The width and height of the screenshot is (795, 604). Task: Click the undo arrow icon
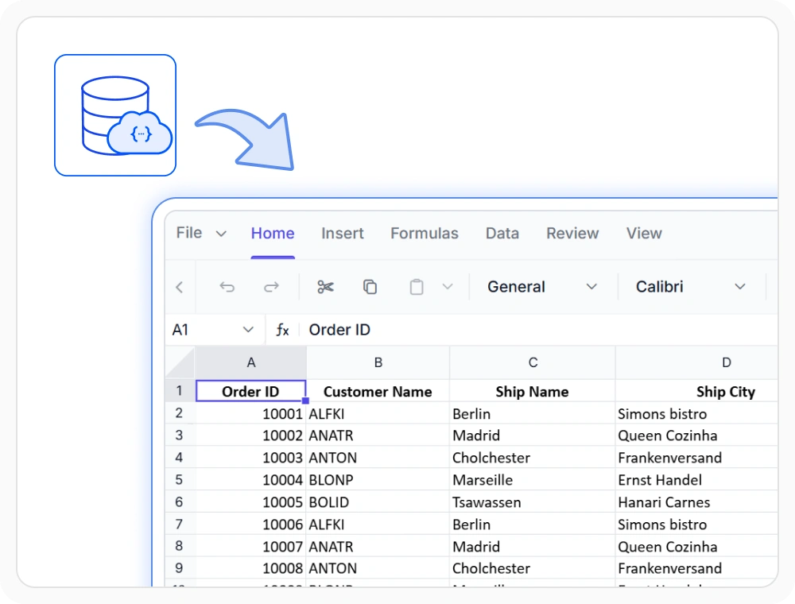[x=227, y=288]
